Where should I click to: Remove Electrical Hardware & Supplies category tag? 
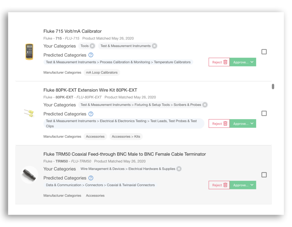pyautogui.click(x=179, y=169)
